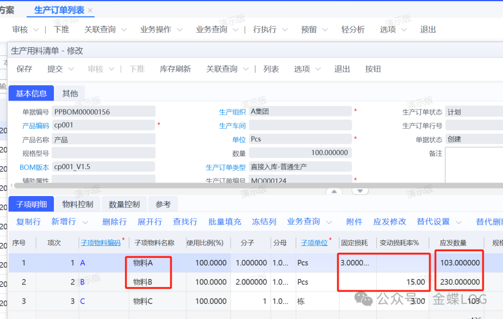Click the expand-down arrow under the header panel
The width and height of the screenshot is (503, 319).
pos(360,191)
